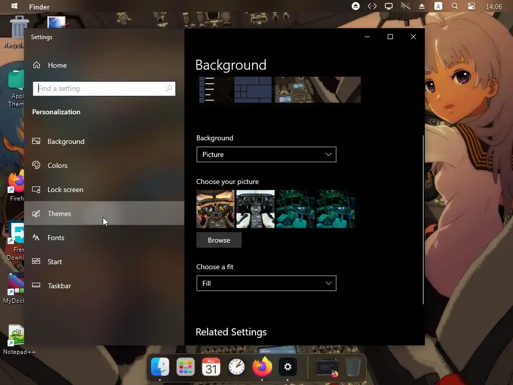Select the first cockpit picture thumbnail
The image size is (513, 385).
215,209
